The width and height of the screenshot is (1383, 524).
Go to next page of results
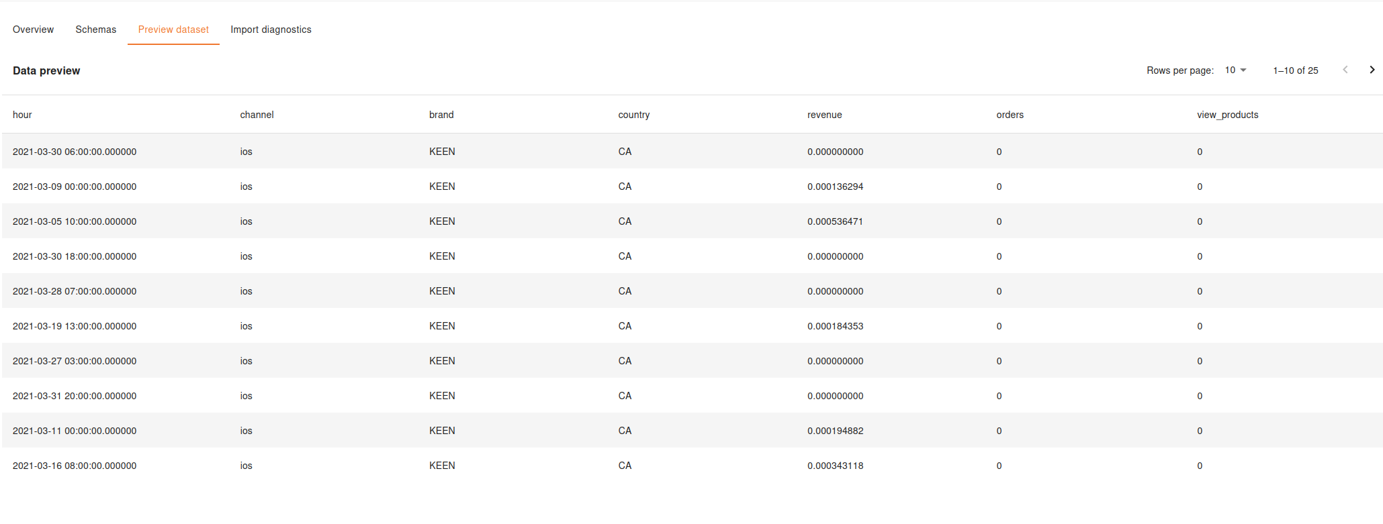point(1372,70)
